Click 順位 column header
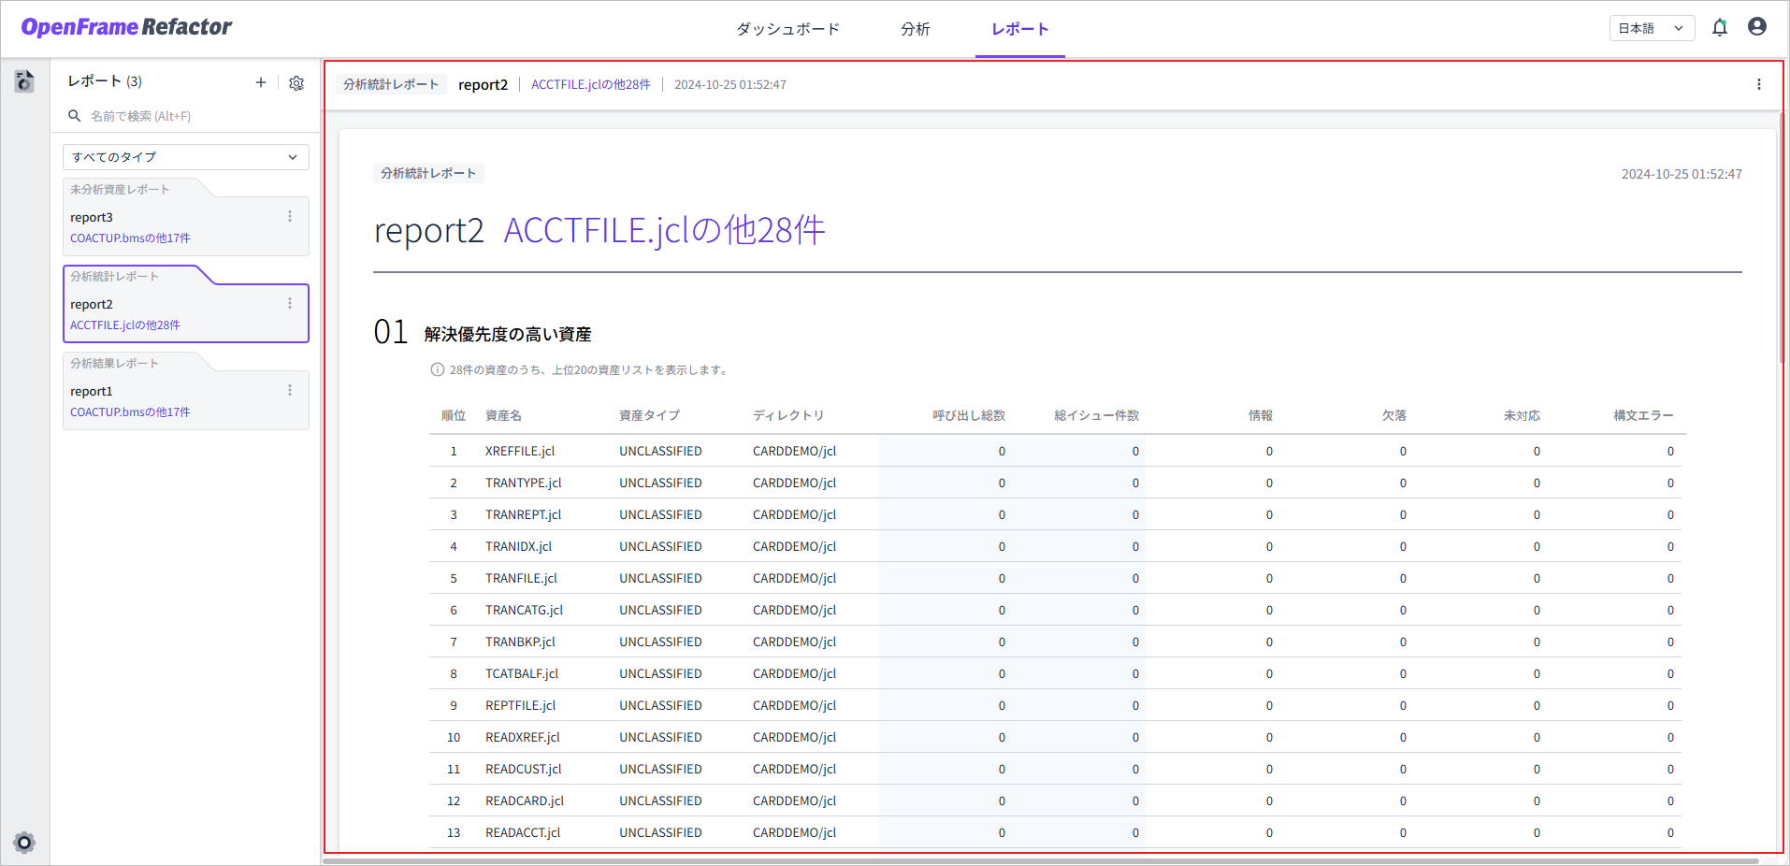The image size is (1790, 866). tap(454, 415)
